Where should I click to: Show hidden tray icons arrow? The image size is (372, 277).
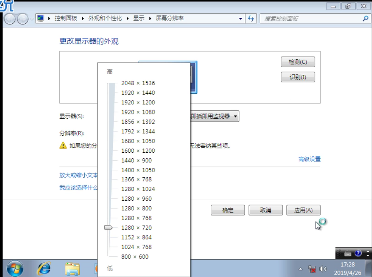301,269
